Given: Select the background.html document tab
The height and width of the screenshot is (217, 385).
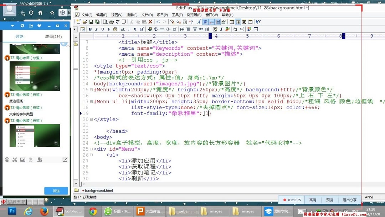Looking at the screenshot, I should 97,191.
